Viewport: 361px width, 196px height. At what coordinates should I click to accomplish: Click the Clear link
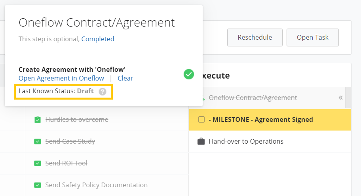click(125, 78)
